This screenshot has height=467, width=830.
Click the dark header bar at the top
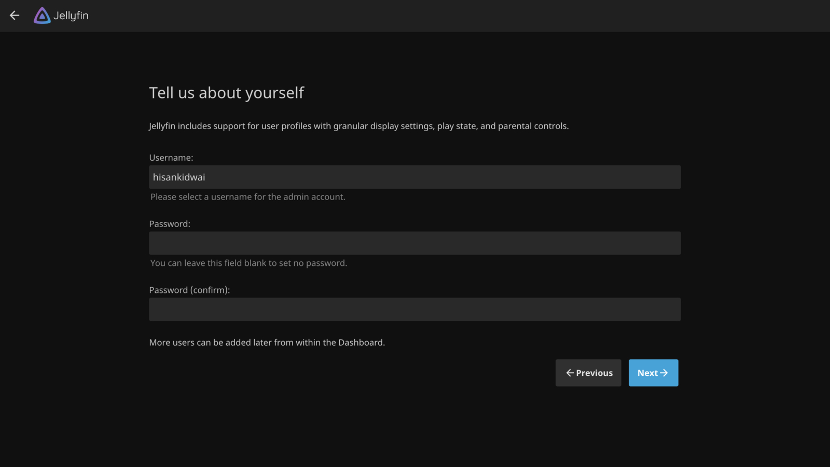tap(415, 16)
